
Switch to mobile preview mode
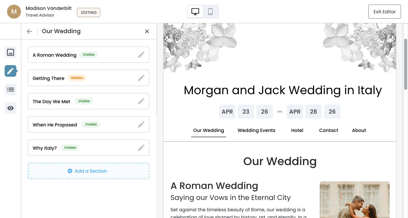(210, 12)
